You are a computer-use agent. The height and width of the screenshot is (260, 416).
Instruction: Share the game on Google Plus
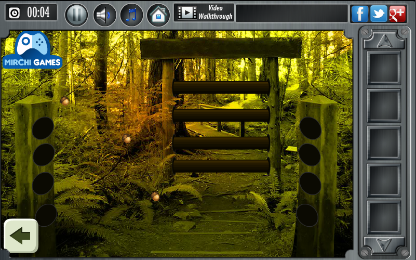[397, 14]
